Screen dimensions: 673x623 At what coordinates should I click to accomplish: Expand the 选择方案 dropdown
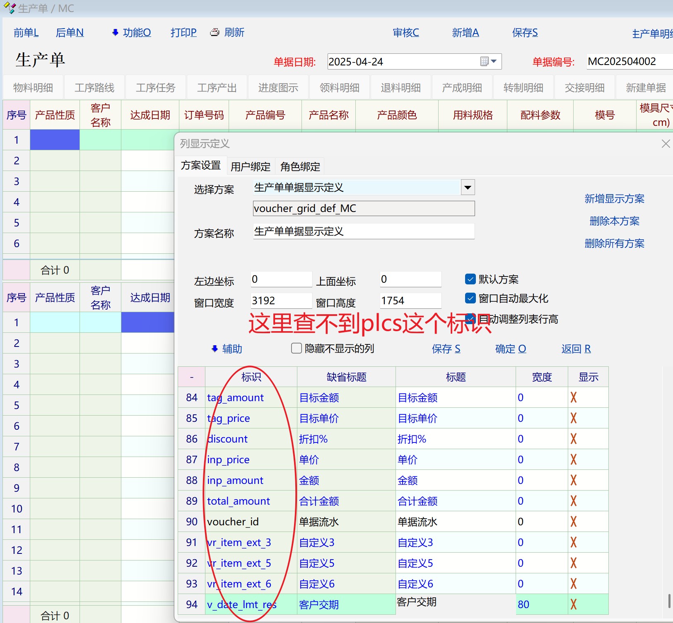click(468, 188)
